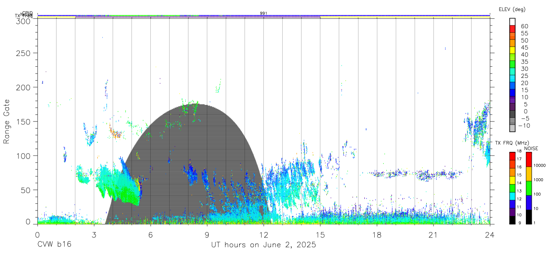
Task: Click the '15' hour tick on time axis
Action: click(320, 235)
